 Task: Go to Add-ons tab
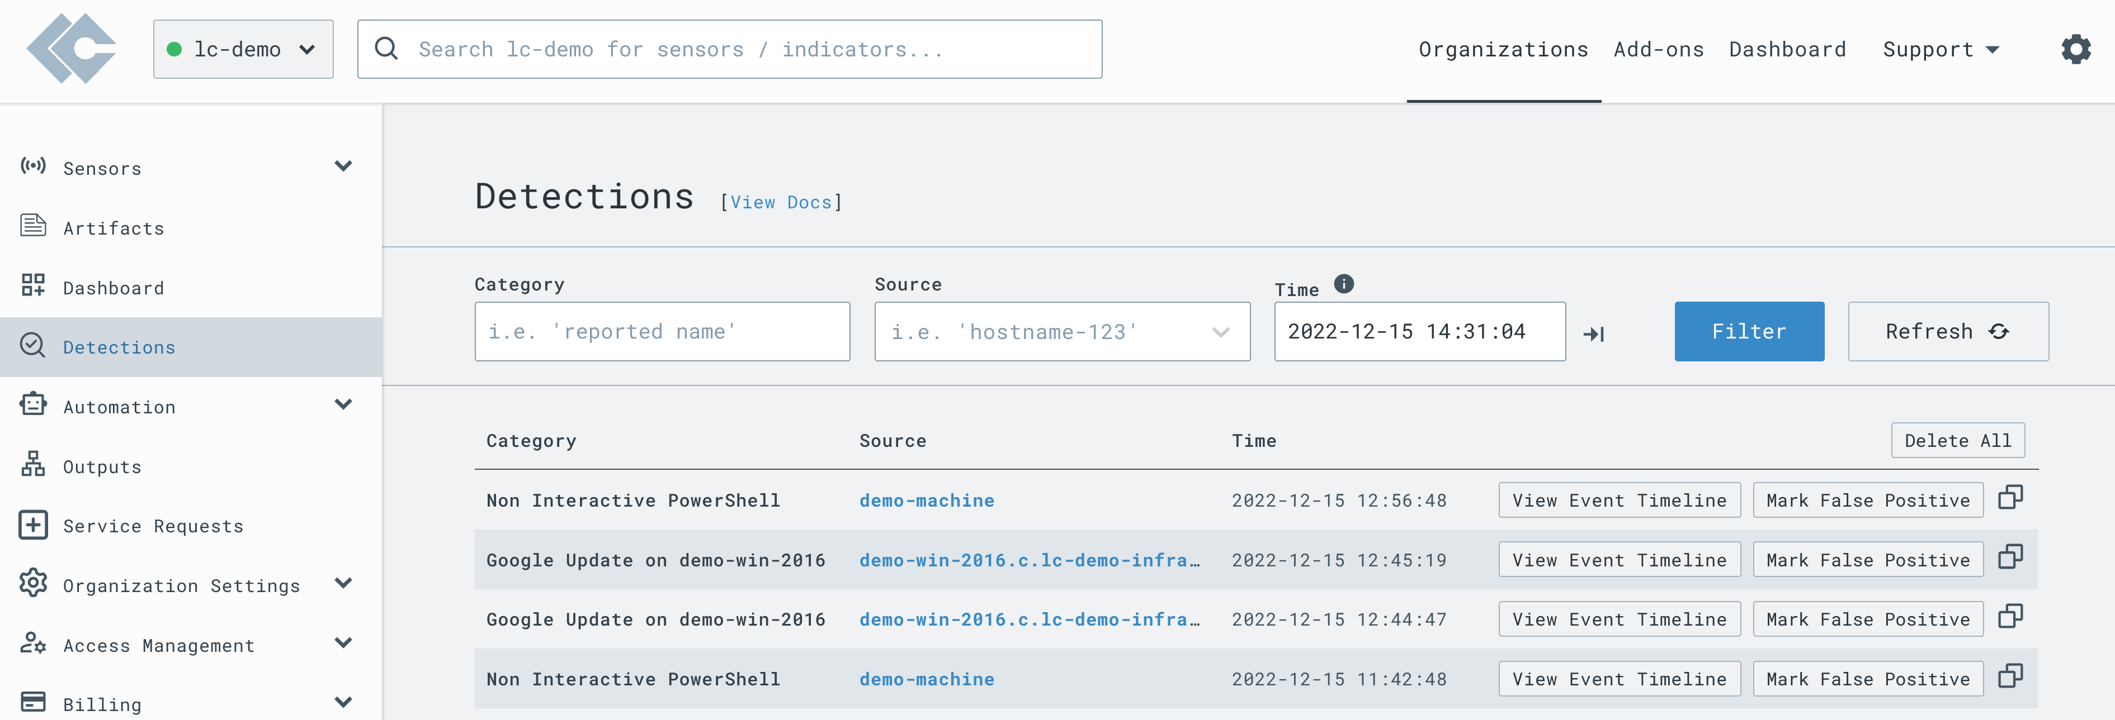click(1658, 49)
